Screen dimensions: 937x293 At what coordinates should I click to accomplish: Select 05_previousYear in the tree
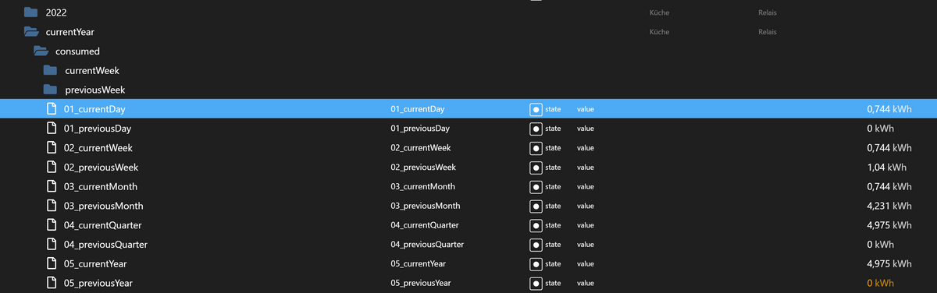click(99, 283)
